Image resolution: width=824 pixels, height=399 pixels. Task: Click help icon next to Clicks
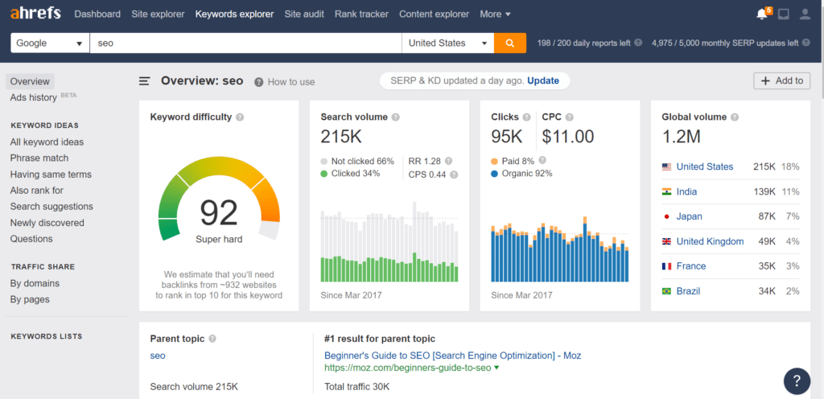[x=526, y=117]
